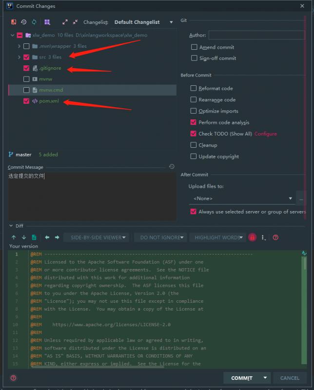Check the mvnw file checkbox
This screenshot has width=314, height=390.
pos(26,79)
